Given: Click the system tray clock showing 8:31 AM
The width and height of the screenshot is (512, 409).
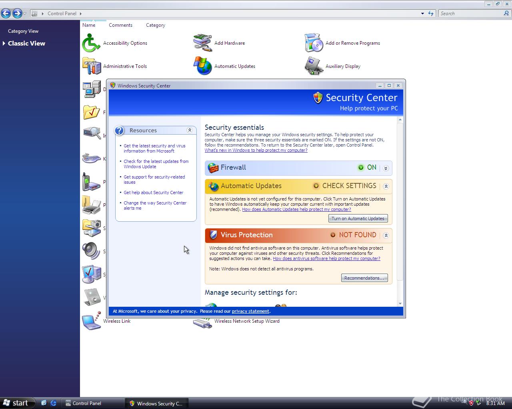Looking at the screenshot, I should tap(495, 403).
